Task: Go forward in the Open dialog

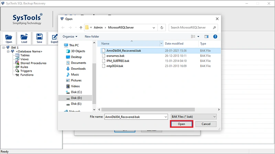Action: click(70, 27)
